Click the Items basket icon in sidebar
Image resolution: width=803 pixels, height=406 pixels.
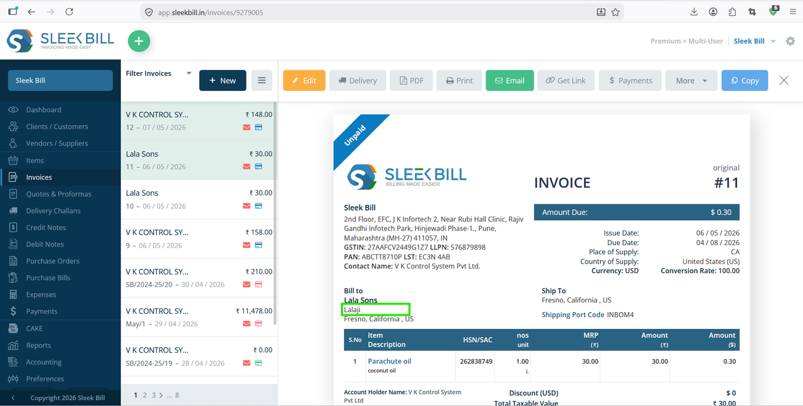click(13, 160)
